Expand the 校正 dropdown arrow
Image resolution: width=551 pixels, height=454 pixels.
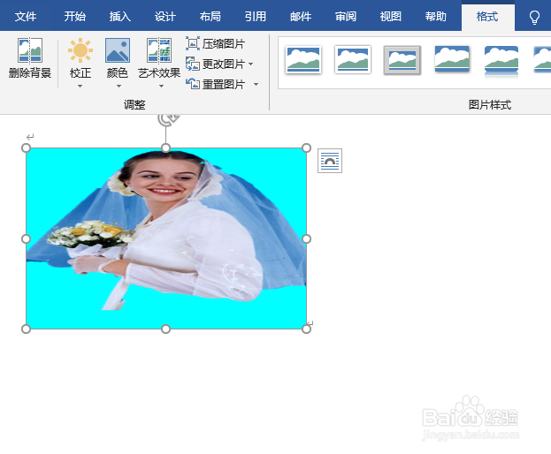coord(80,86)
